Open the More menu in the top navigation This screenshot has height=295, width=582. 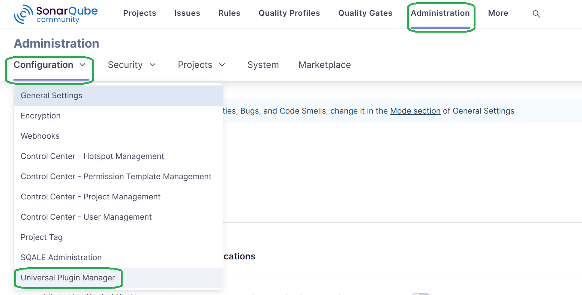(x=498, y=13)
